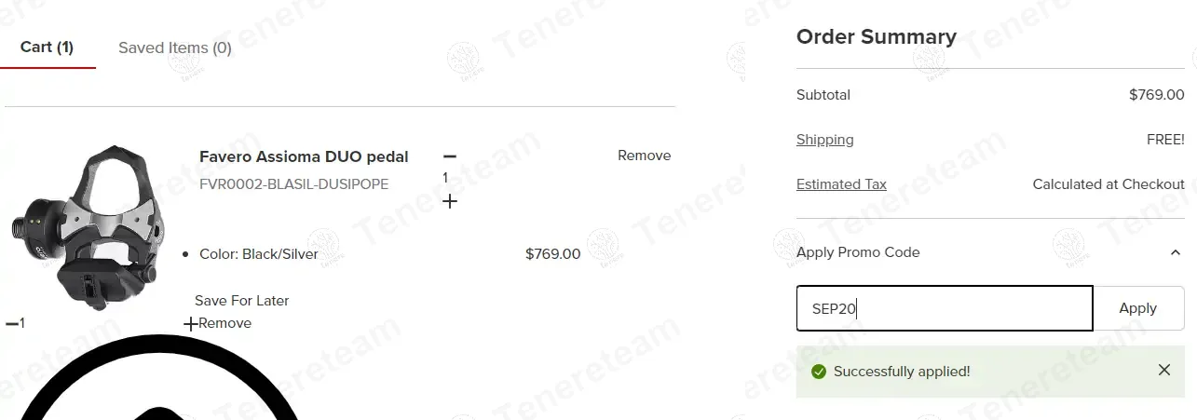Open the Saved Items (0) tab
The width and height of the screenshot is (1197, 420).
pyautogui.click(x=175, y=47)
